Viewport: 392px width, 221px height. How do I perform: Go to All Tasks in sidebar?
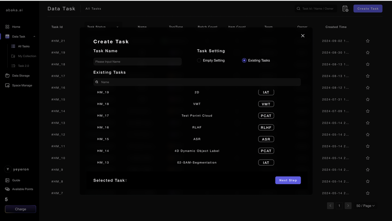pos(24,46)
